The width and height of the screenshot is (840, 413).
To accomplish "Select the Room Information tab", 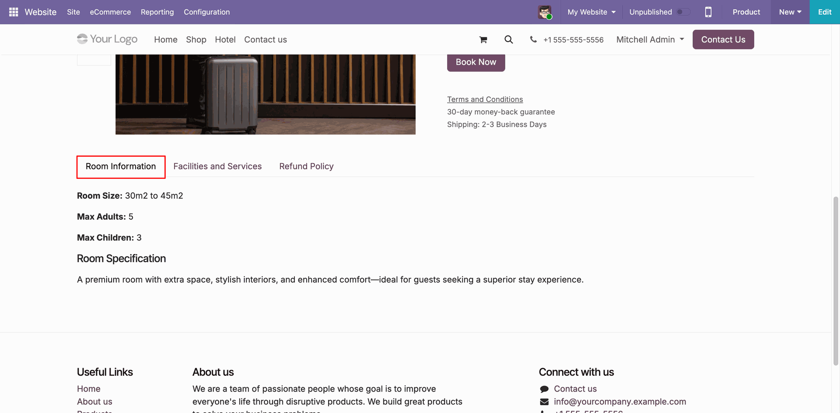I will tap(121, 167).
